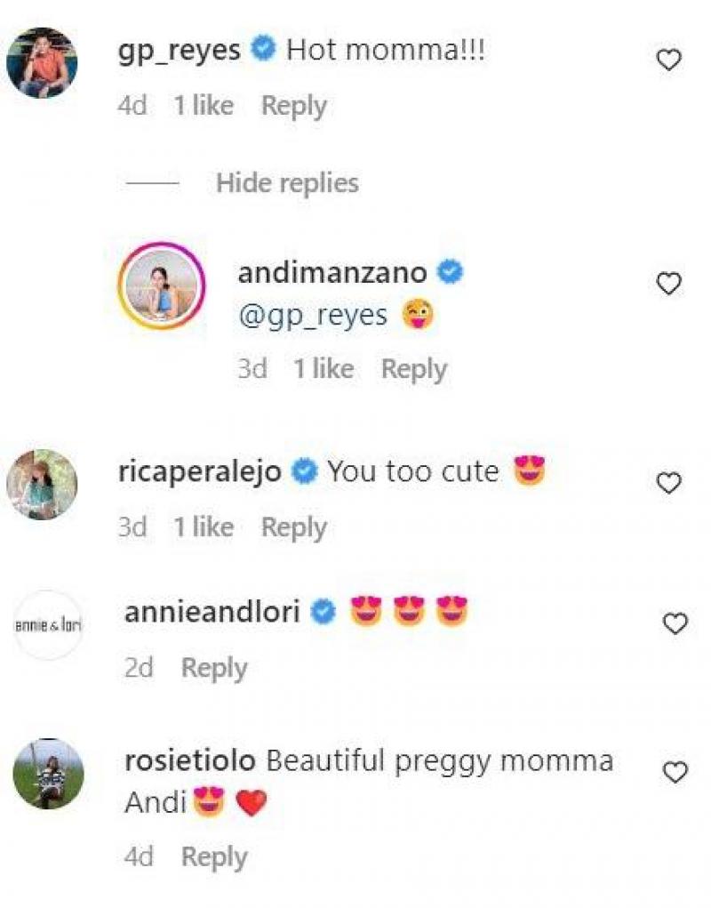Reply to ricaperalejo's comment
The width and height of the screenshot is (711, 908).
(x=293, y=527)
